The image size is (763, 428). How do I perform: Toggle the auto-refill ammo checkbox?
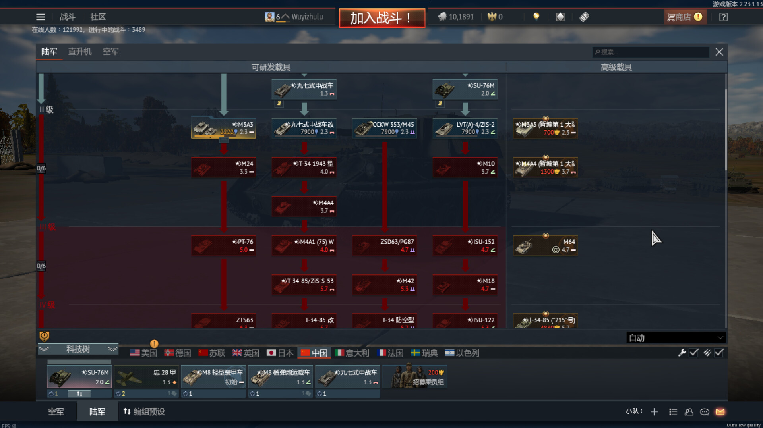pyautogui.click(x=719, y=353)
